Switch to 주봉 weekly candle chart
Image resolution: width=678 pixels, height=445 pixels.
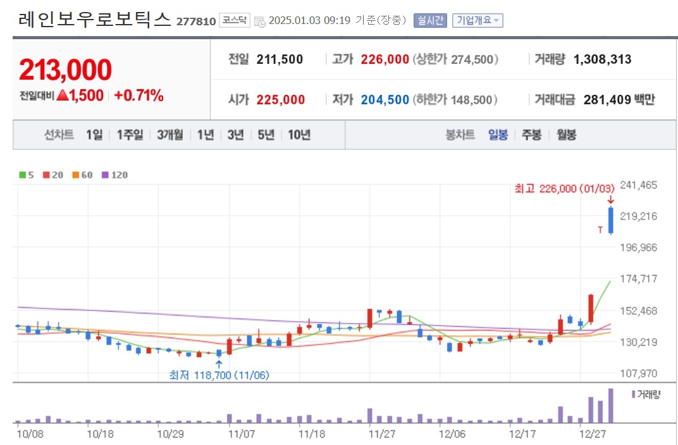coord(532,135)
